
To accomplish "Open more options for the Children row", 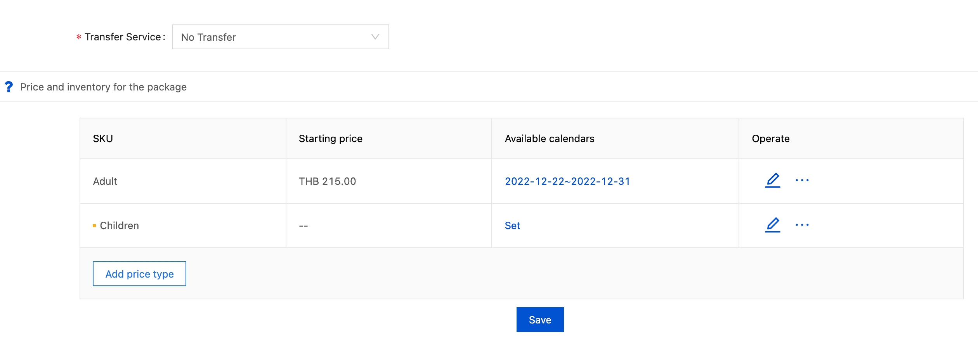I will pyautogui.click(x=802, y=225).
